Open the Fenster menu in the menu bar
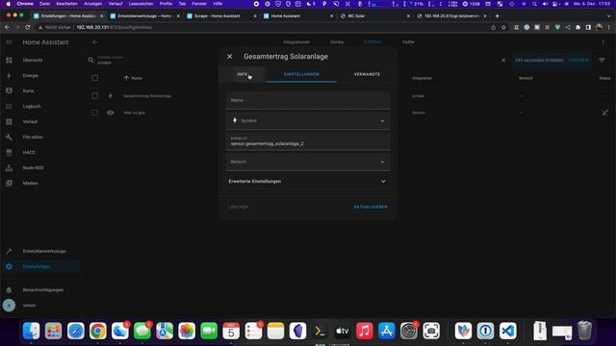Screen dimensions: 616x346 (199, 4)
